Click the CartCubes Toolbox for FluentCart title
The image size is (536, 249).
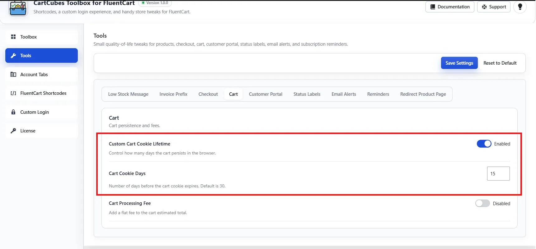pos(84,3)
